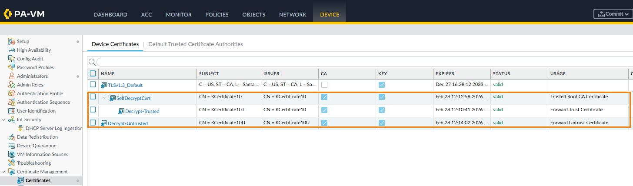This screenshot has height=186, width=633.
Task: Click the certificate search field
Action: pyautogui.click(x=364, y=62)
